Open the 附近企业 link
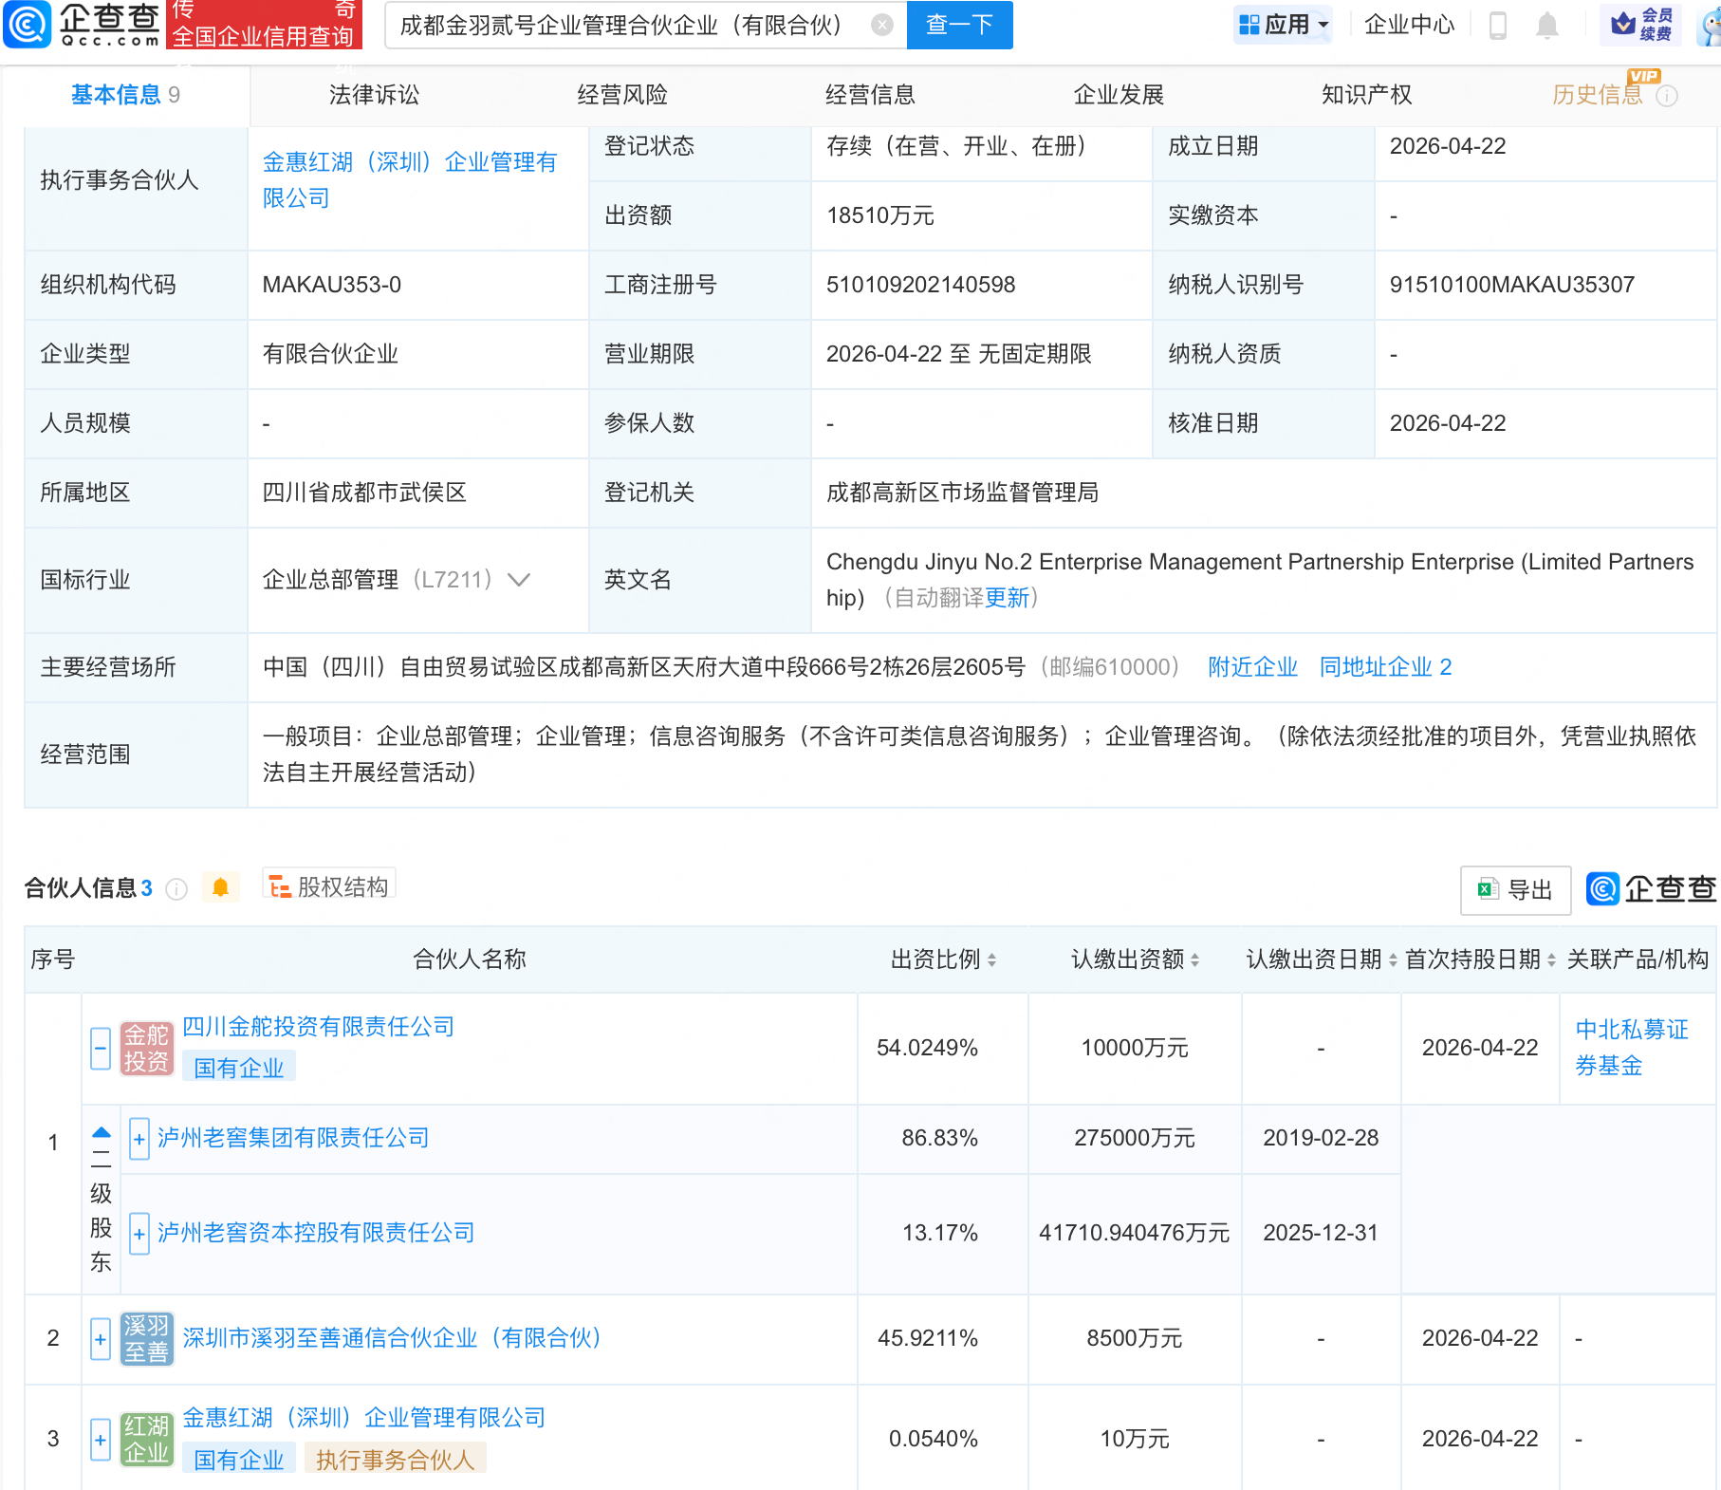 1252,667
